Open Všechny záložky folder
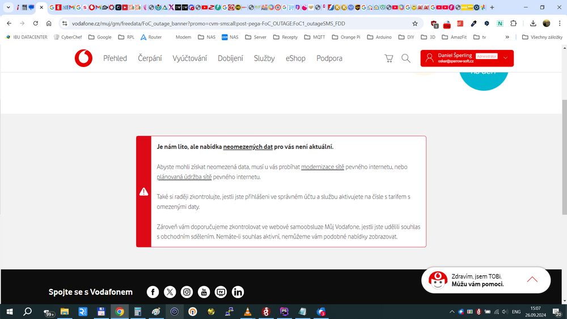This screenshot has width=567, height=319. (543, 37)
